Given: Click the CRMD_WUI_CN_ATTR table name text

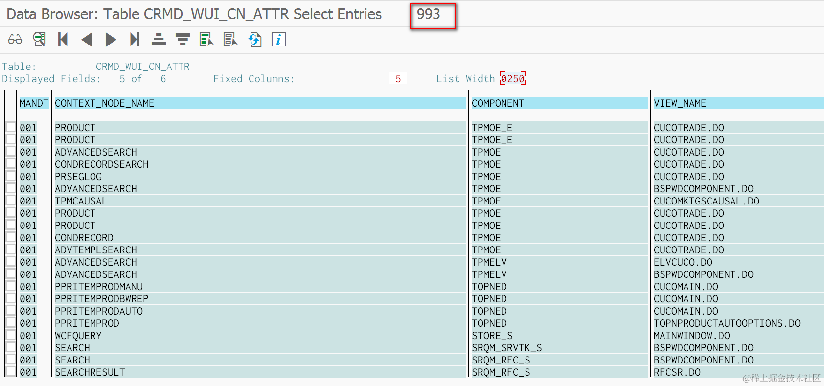Looking at the screenshot, I should [x=142, y=67].
